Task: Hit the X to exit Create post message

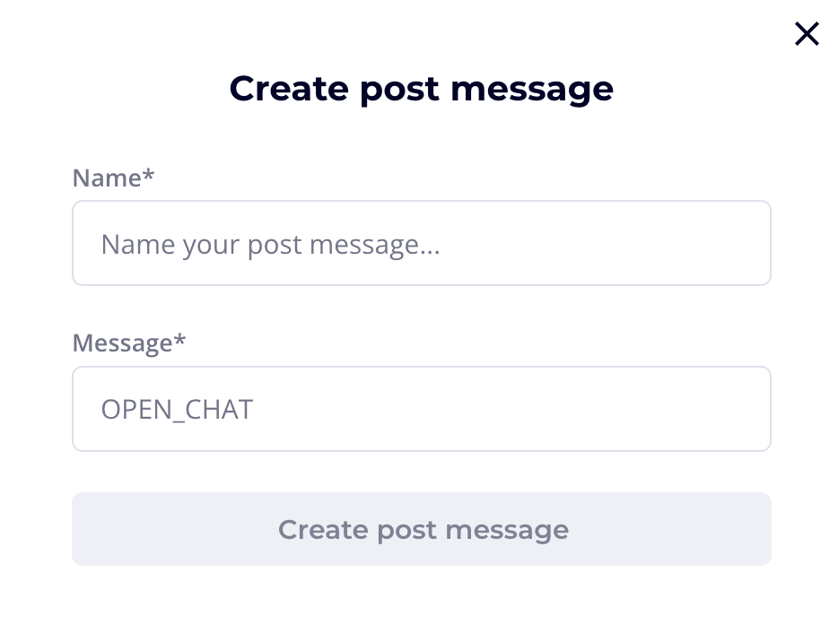Action: tap(806, 33)
